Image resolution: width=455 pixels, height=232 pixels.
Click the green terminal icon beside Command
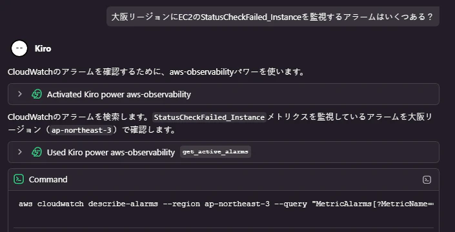19,179
